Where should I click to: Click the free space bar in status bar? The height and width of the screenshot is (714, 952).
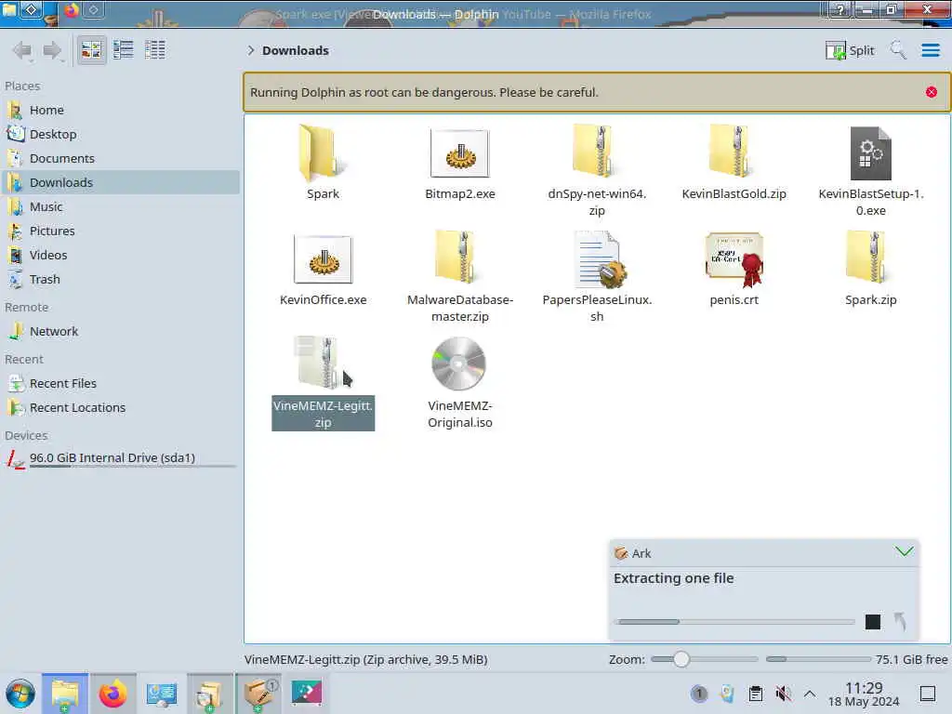point(818,659)
